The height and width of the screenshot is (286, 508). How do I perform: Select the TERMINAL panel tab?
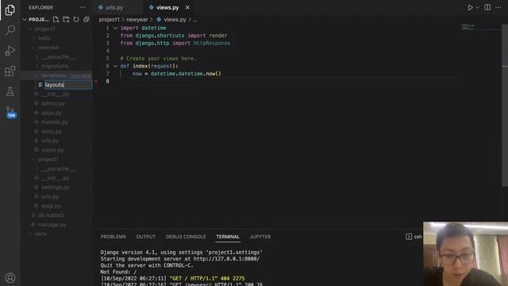pyautogui.click(x=228, y=237)
